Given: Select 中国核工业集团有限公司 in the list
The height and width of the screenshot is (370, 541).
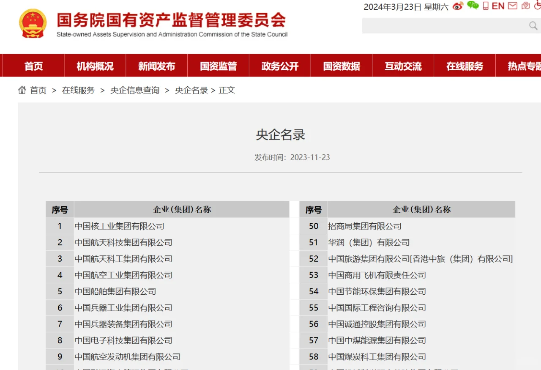Looking at the screenshot, I should click(120, 226).
